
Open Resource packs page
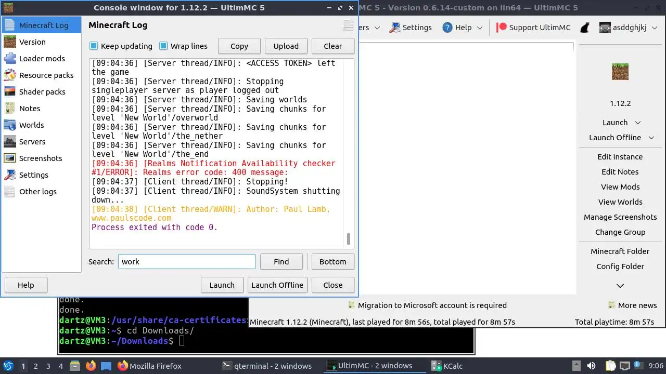click(42, 75)
